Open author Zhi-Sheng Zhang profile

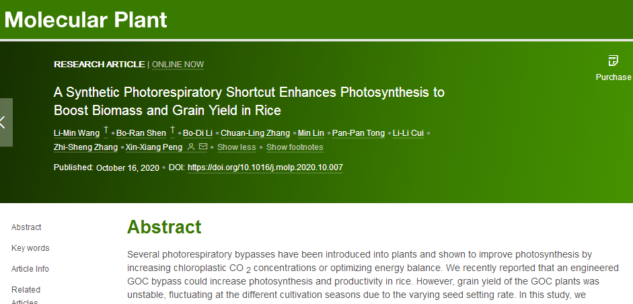(84, 147)
